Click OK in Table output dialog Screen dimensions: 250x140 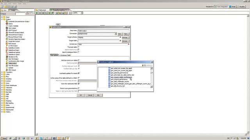(81, 95)
